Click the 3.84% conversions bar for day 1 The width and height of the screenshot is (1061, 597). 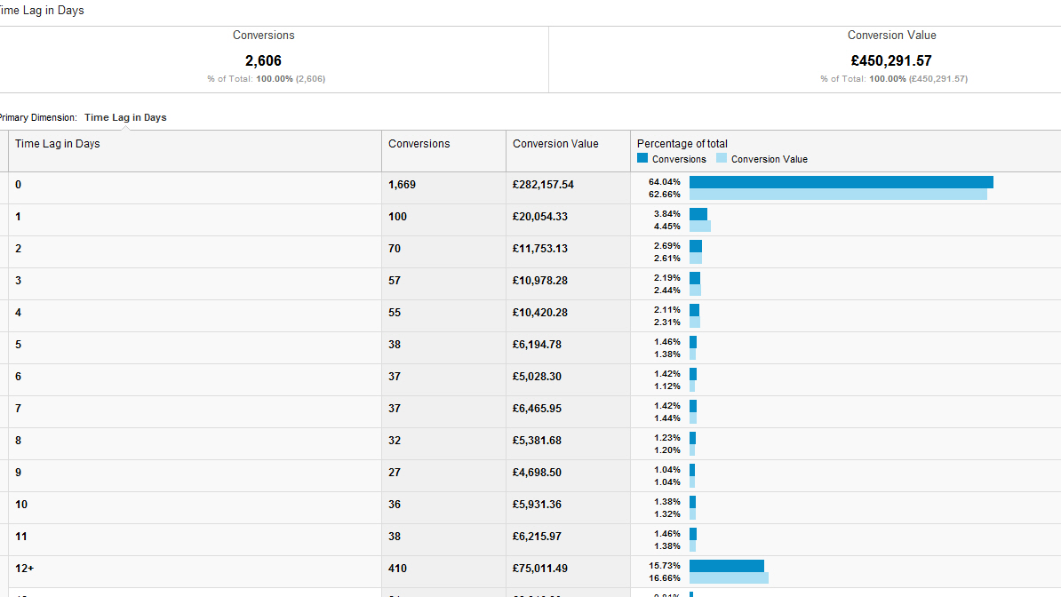pyautogui.click(x=698, y=214)
